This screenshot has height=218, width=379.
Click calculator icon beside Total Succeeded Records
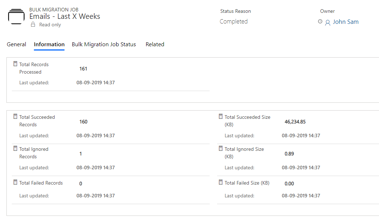click(15, 117)
